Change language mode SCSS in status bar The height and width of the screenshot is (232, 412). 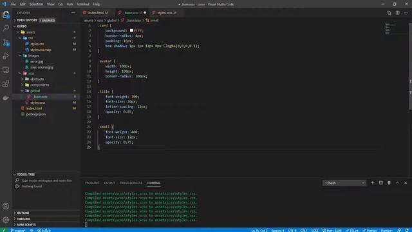pos(315,230)
